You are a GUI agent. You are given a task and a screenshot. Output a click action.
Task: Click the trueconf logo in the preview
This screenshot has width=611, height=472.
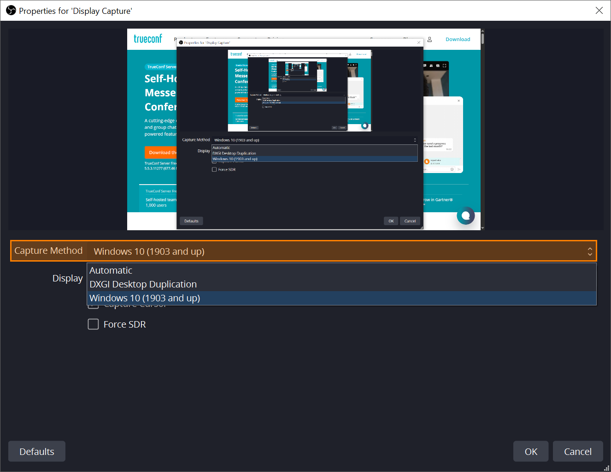click(148, 39)
